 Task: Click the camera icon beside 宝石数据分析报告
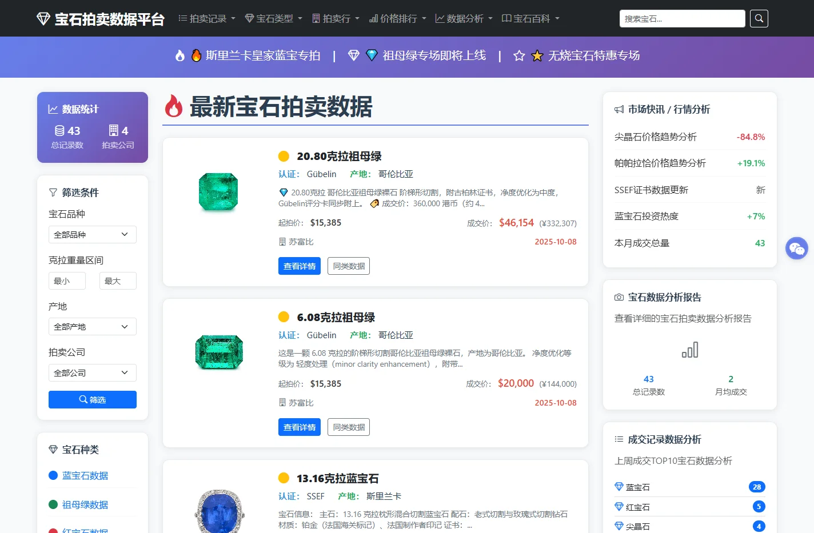click(x=619, y=297)
